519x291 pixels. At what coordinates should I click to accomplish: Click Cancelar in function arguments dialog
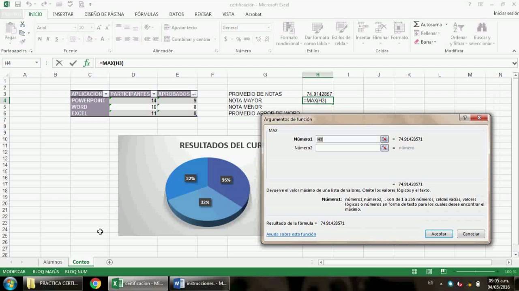(471, 234)
